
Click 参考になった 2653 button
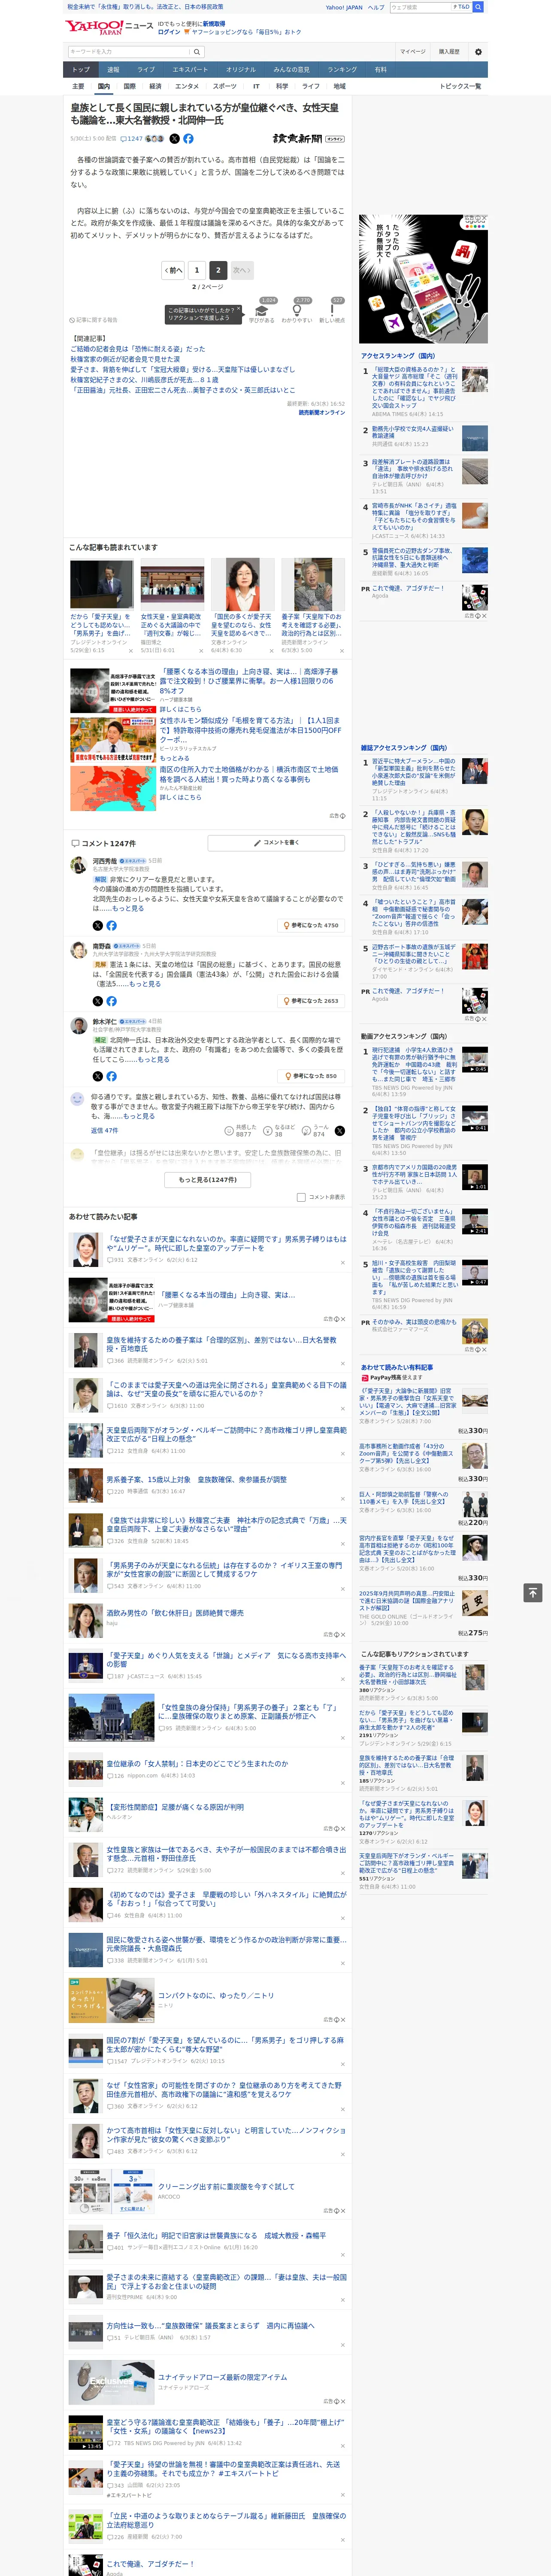311,1001
